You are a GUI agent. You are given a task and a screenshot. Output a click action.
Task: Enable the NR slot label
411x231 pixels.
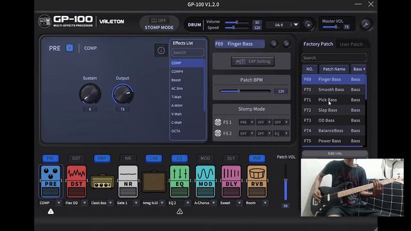(x=128, y=158)
